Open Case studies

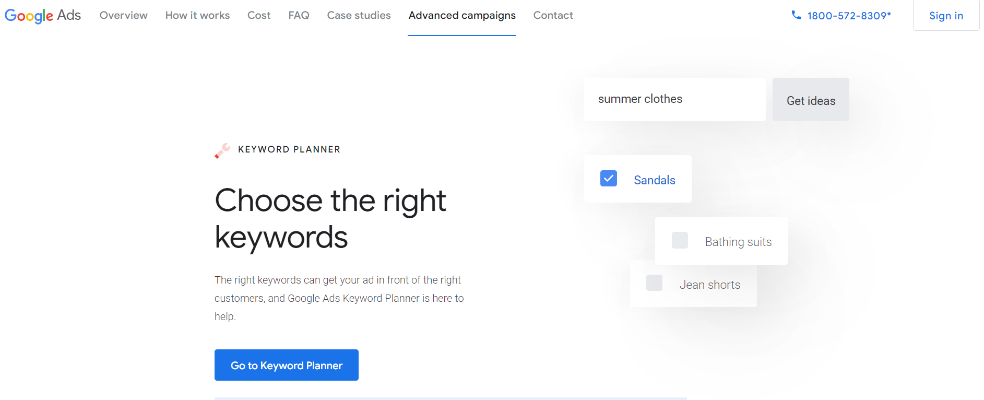359,16
